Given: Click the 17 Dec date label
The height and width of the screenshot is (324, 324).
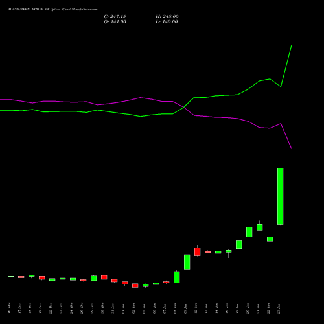Looking at the screenshot, I should [x=19, y=308].
